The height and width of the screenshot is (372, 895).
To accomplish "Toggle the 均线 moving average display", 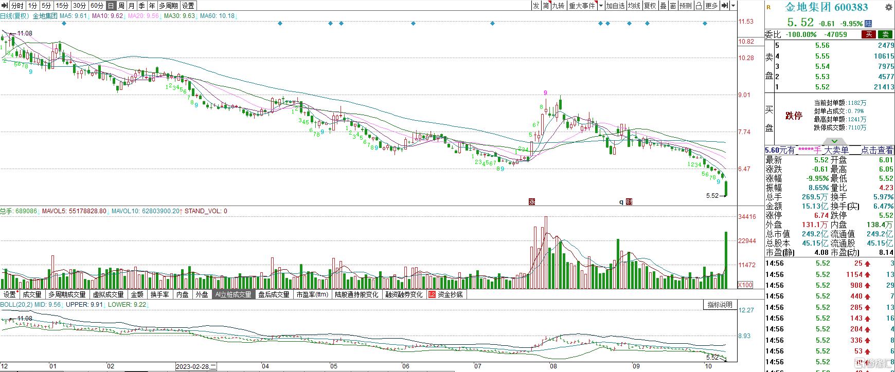I will click(634, 6).
